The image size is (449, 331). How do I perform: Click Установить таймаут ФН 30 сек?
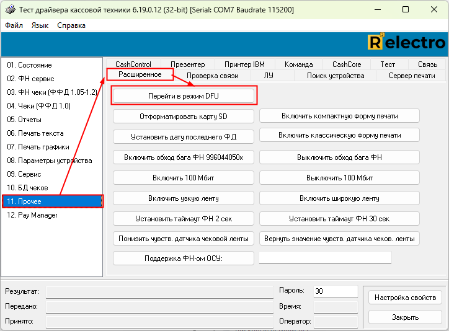pos(339,219)
